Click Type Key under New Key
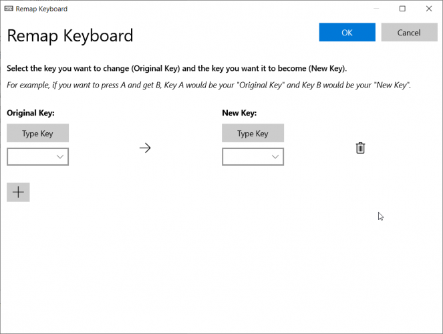Viewport: 443px width, 334px height. tap(253, 134)
